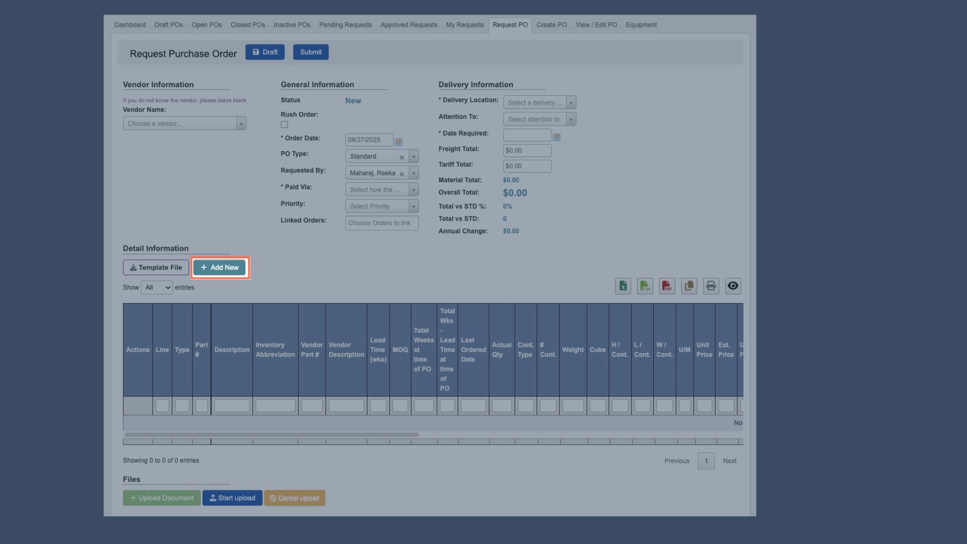The height and width of the screenshot is (544, 967).
Task: Click the table horizontal scrollbar
Action: (x=271, y=435)
